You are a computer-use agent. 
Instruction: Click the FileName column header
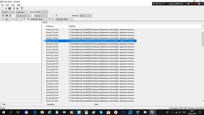(x=57, y=26)
